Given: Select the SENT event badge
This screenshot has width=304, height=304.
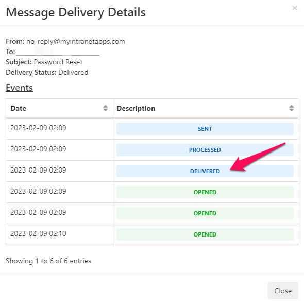Looking at the screenshot, I should point(205,129).
